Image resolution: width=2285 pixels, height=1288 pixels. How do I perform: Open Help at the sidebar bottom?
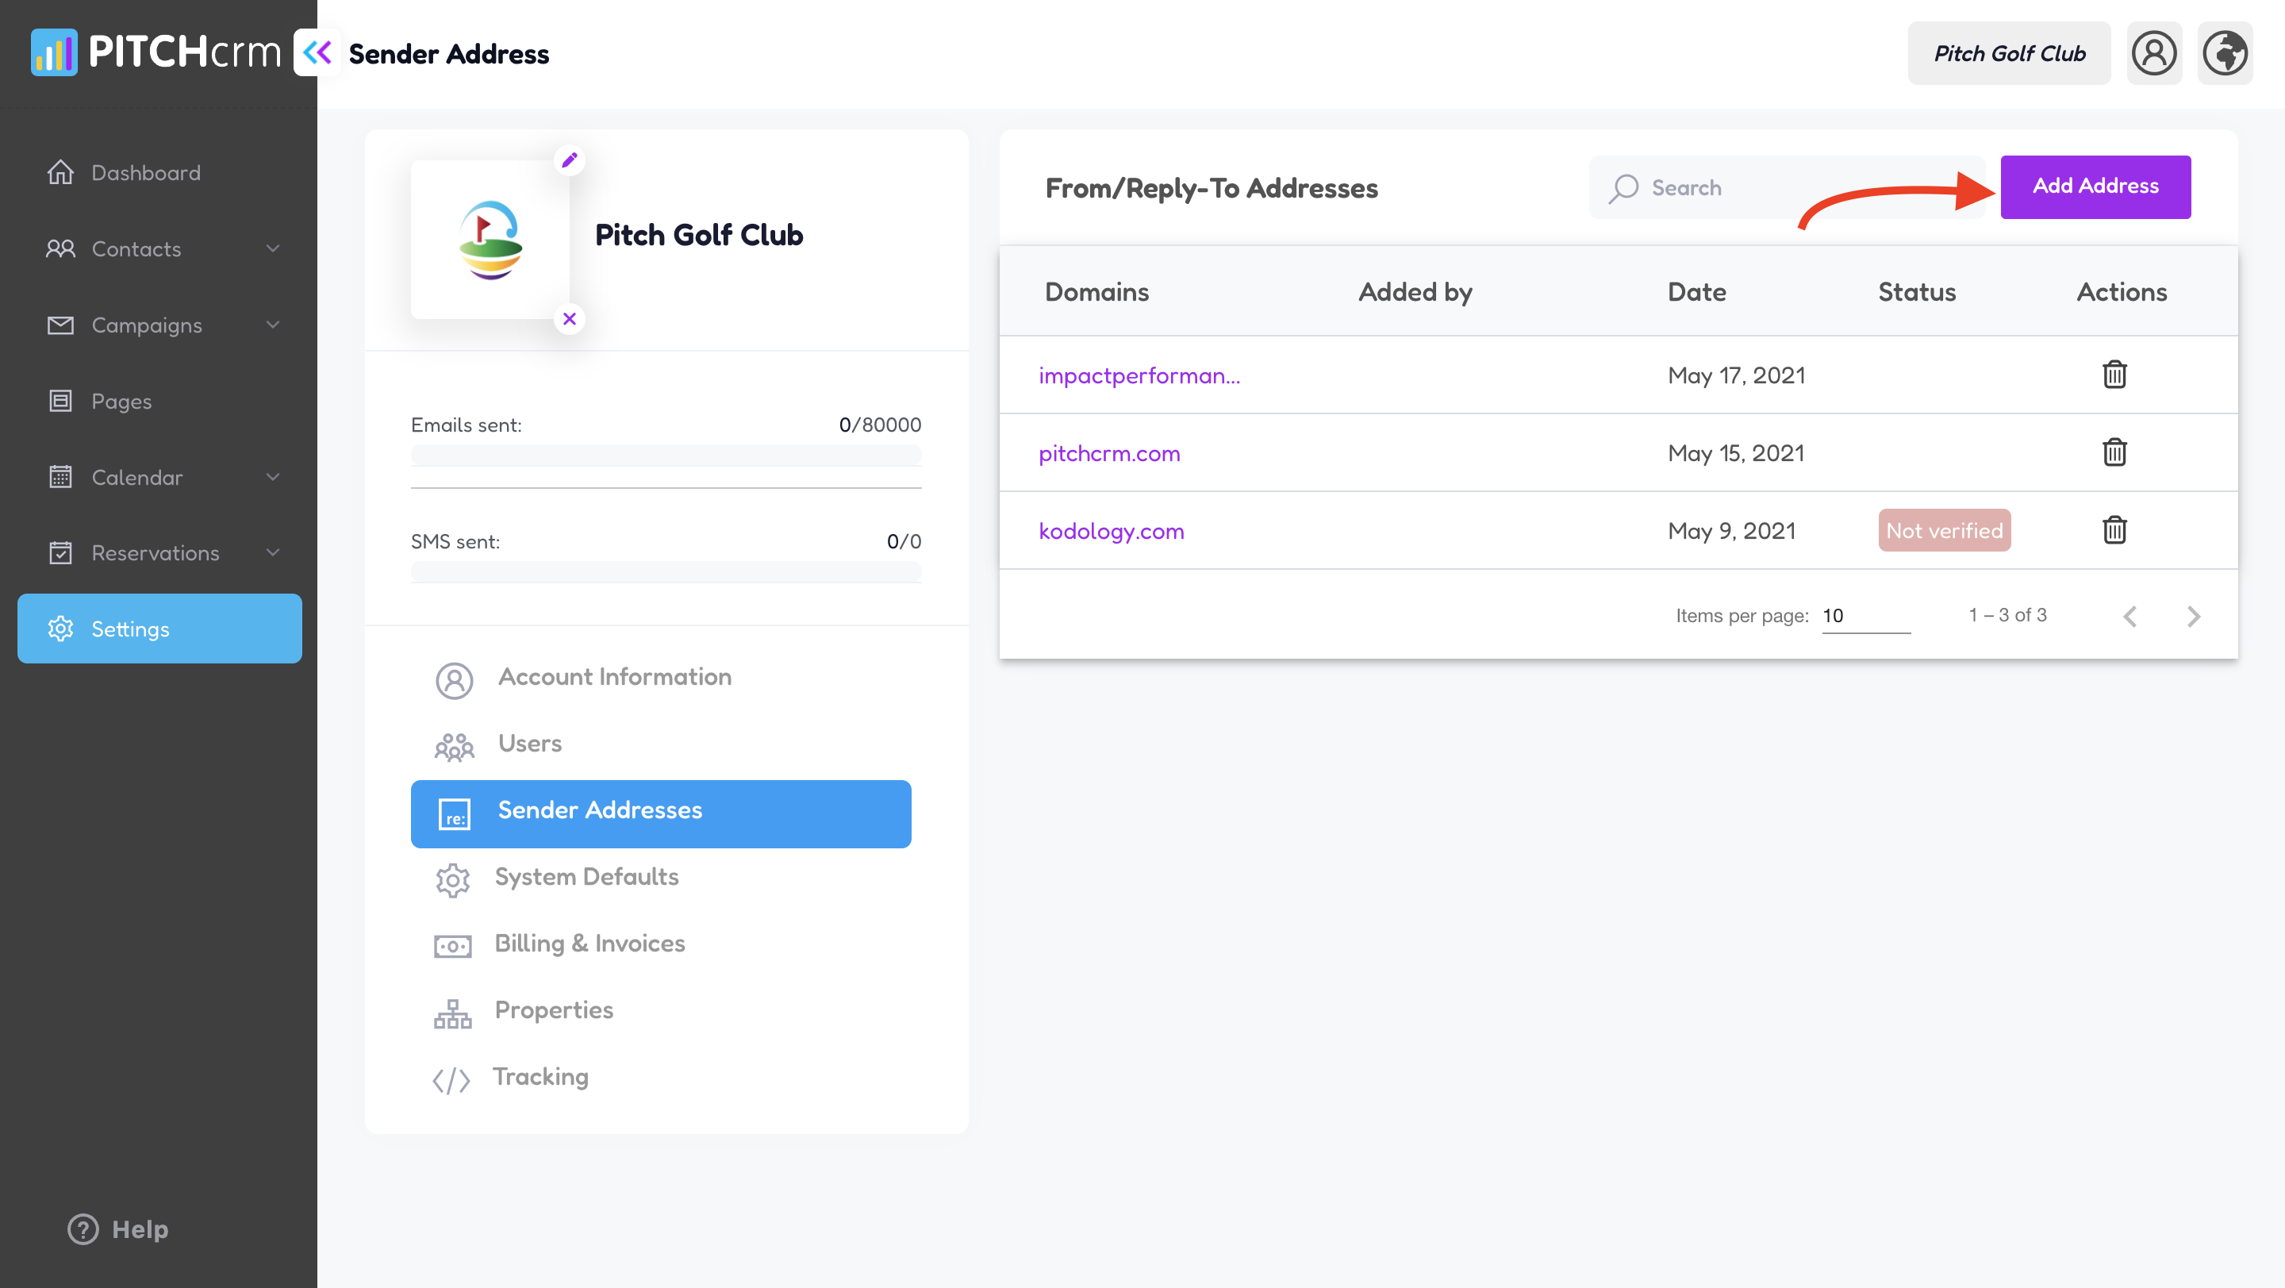tap(118, 1228)
